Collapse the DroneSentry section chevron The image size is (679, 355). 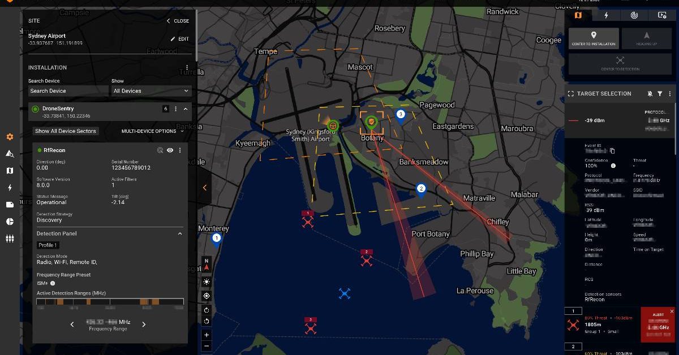pyautogui.click(x=185, y=109)
